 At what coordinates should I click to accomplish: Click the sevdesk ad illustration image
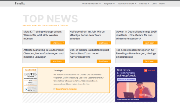point(136,90)
